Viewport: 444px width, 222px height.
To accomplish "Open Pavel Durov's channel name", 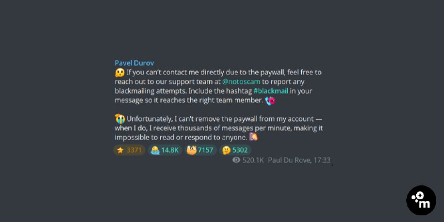I will (134, 63).
